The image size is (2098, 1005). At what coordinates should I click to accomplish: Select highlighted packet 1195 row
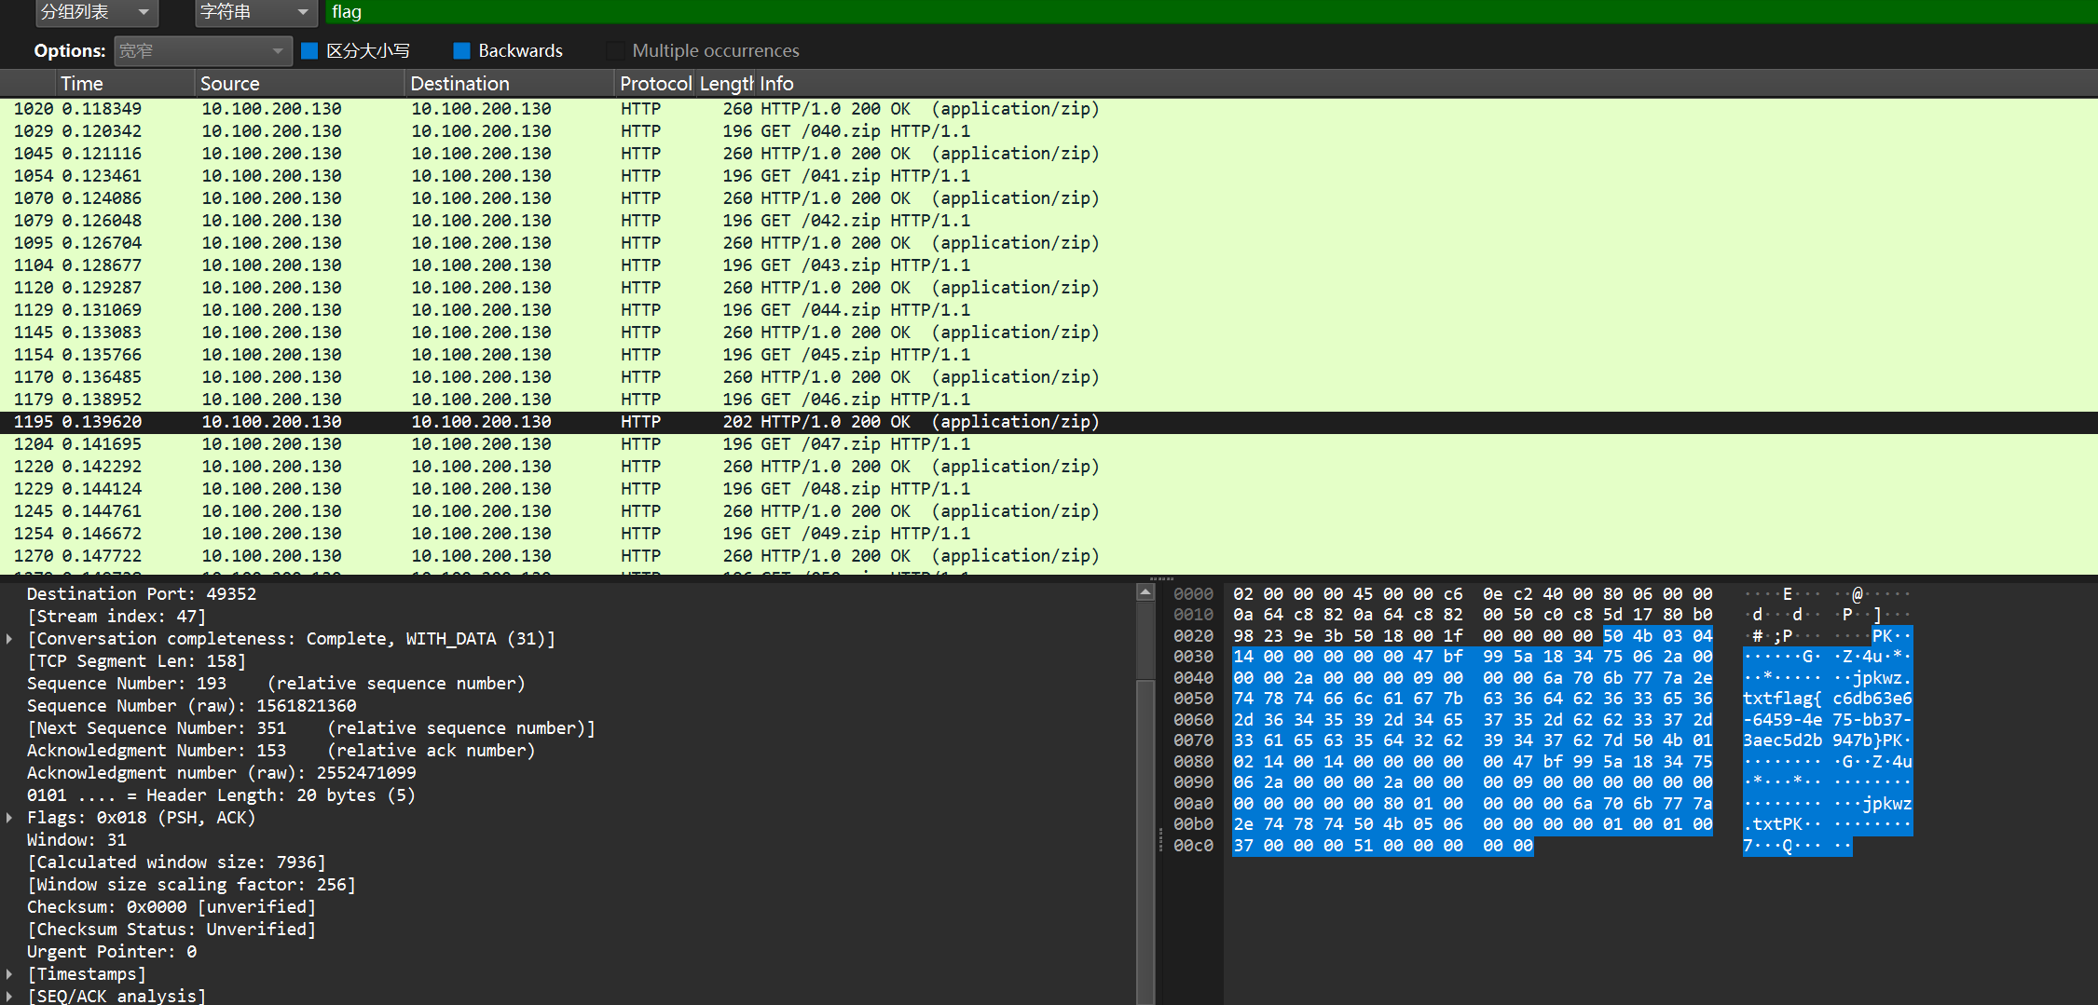click(1049, 422)
